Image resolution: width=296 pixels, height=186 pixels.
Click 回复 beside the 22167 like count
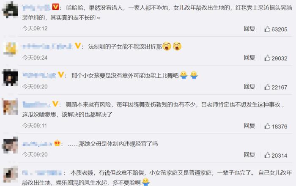(249, 87)
